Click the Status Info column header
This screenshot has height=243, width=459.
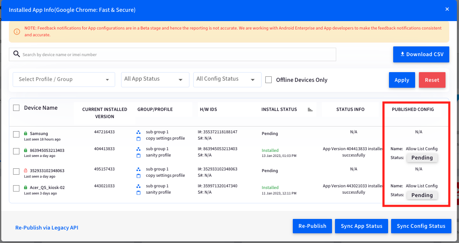[351, 109]
